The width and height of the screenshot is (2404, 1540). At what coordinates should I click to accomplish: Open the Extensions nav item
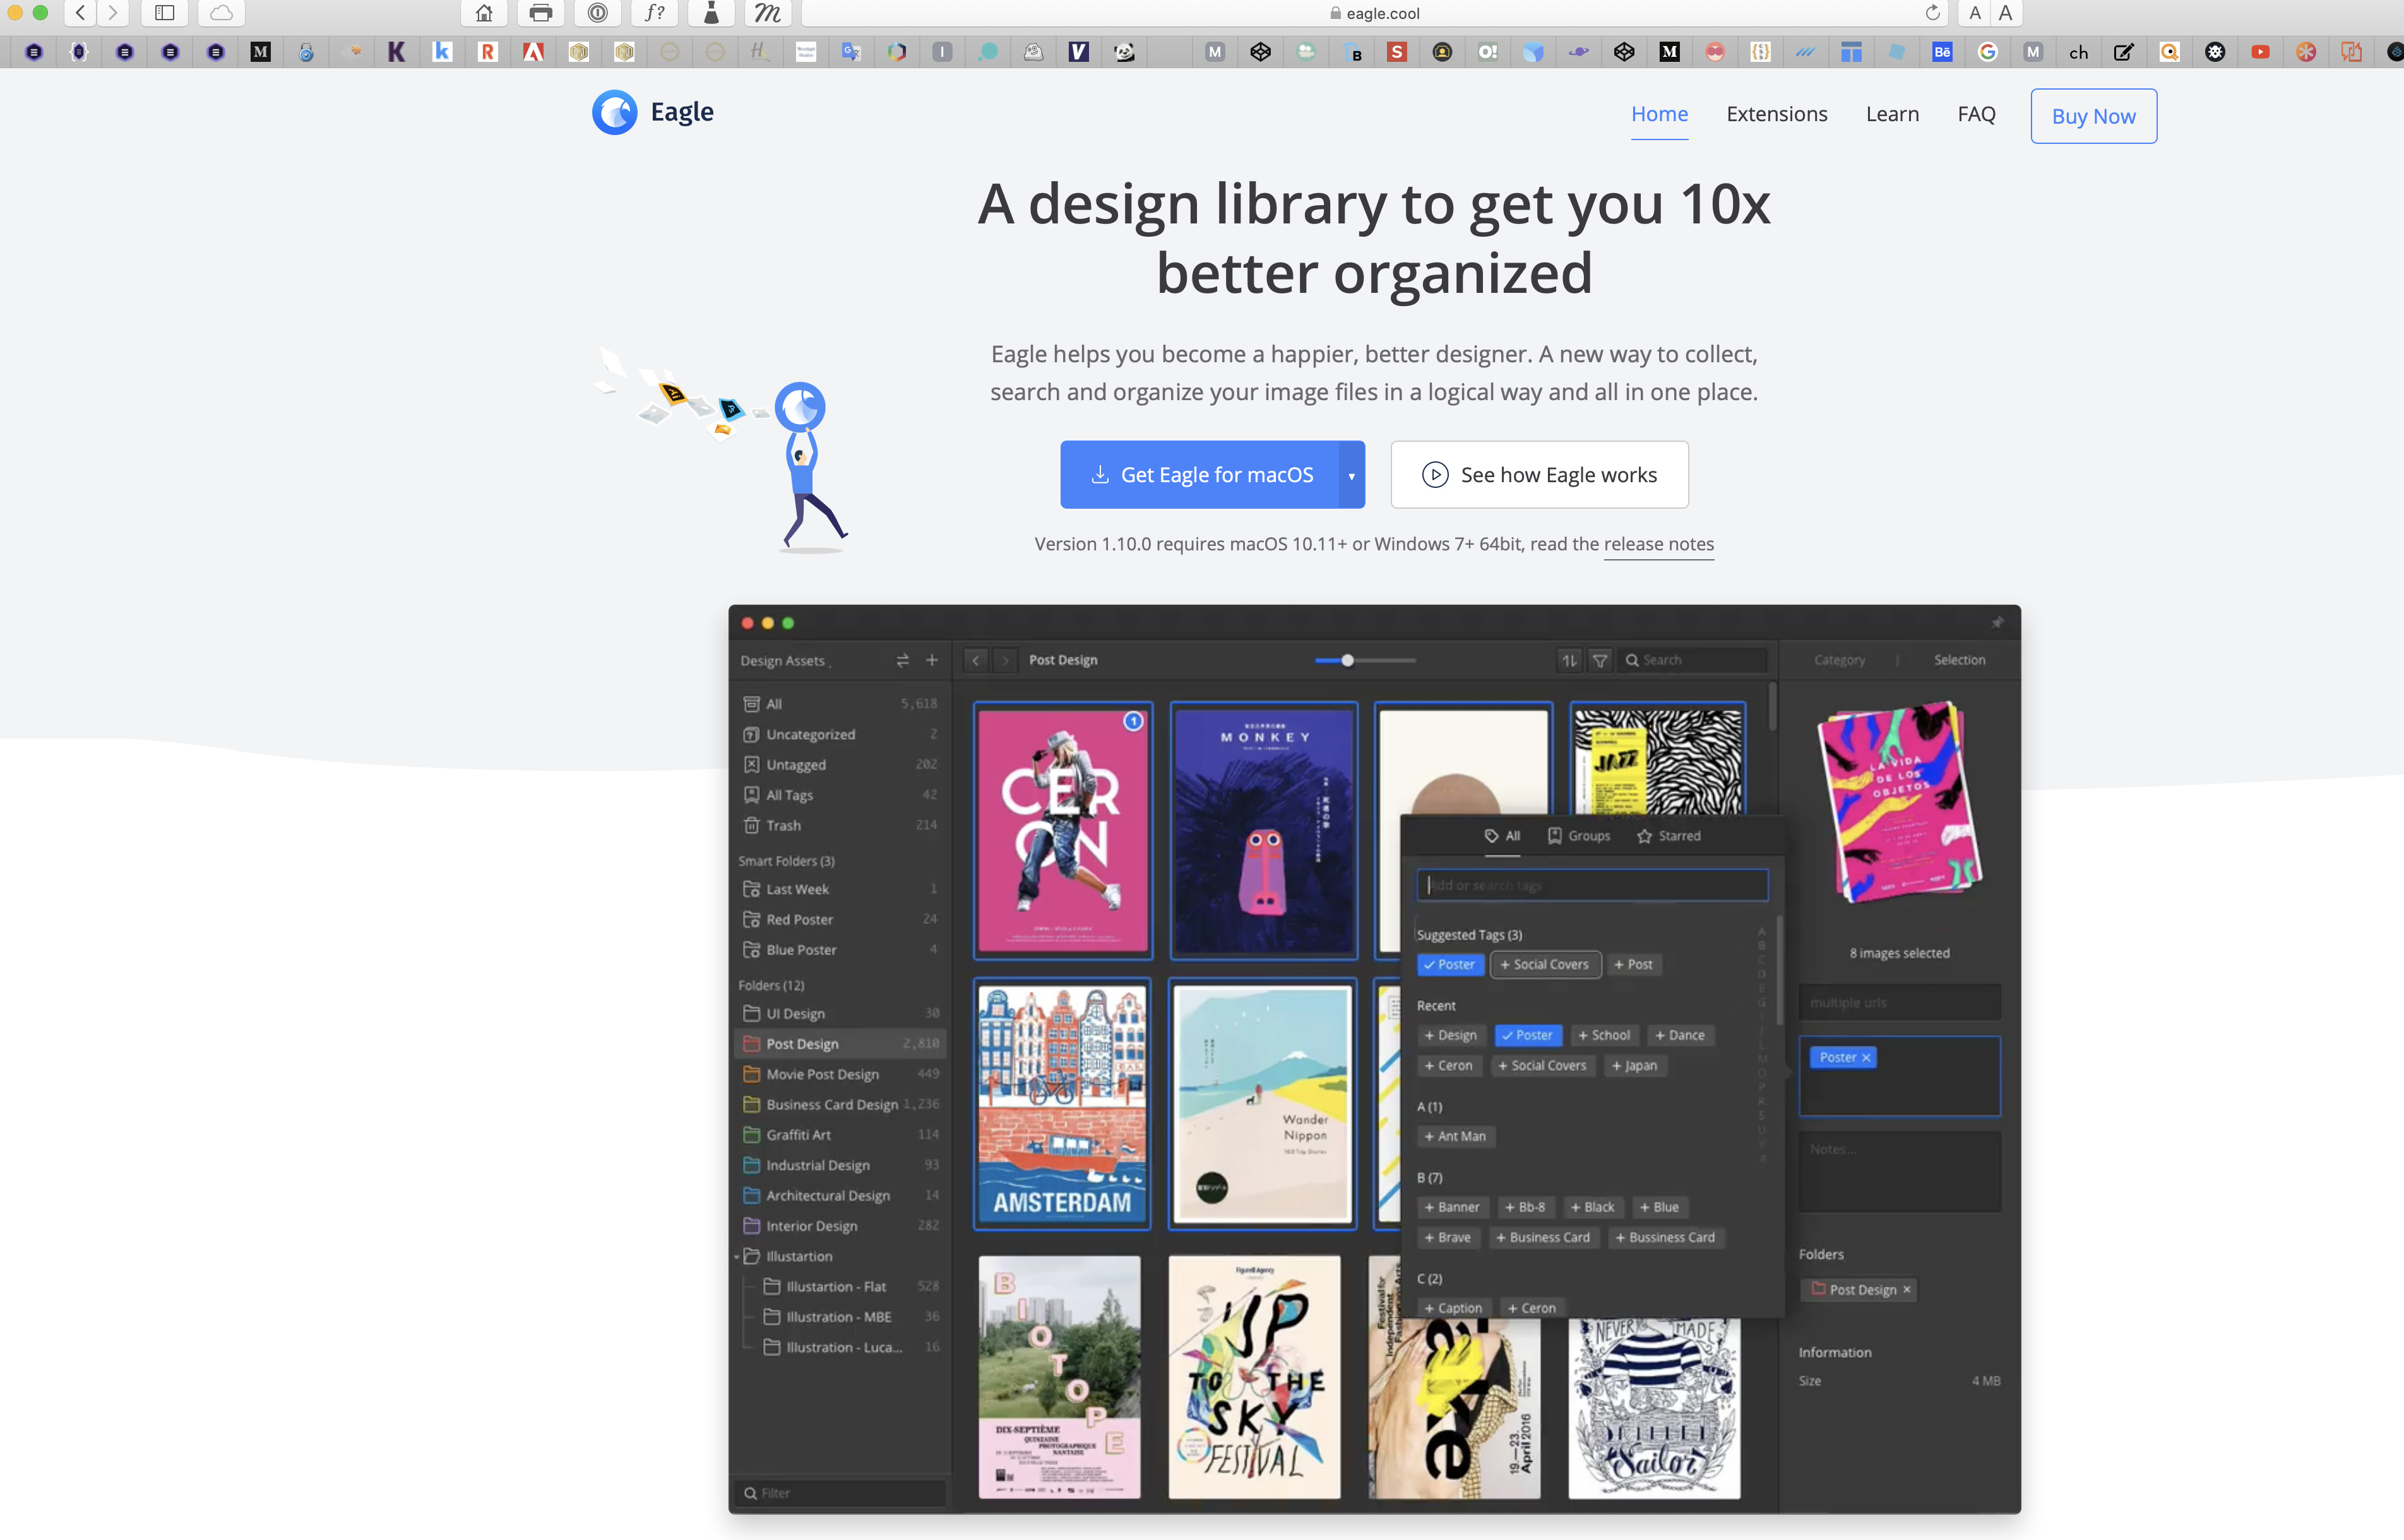(x=1776, y=114)
